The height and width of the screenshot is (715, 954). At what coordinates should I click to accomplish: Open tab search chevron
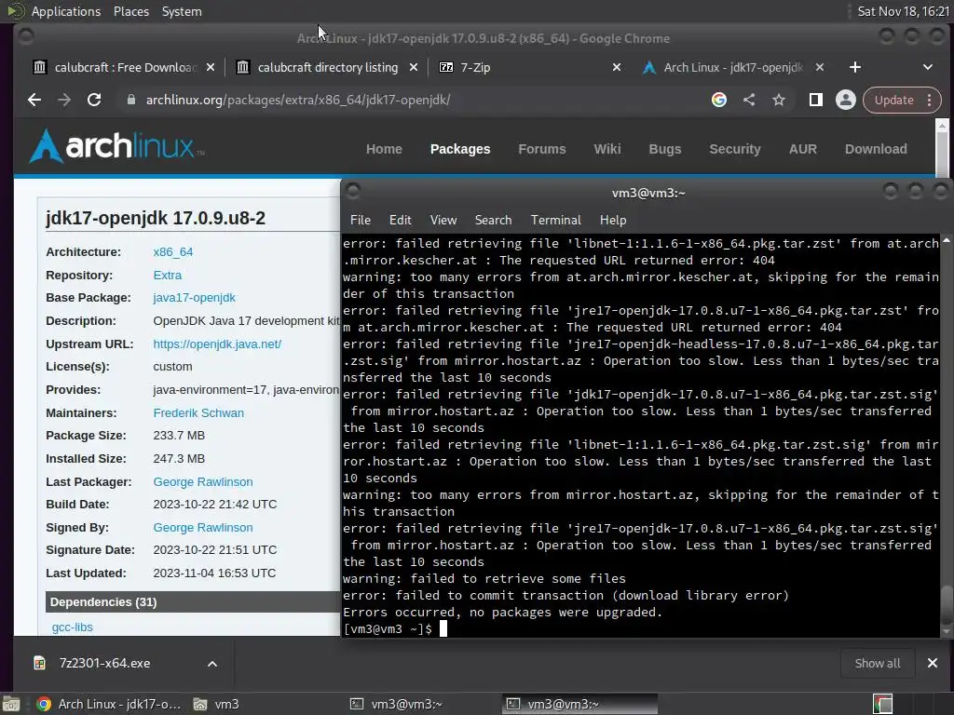(x=928, y=67)
